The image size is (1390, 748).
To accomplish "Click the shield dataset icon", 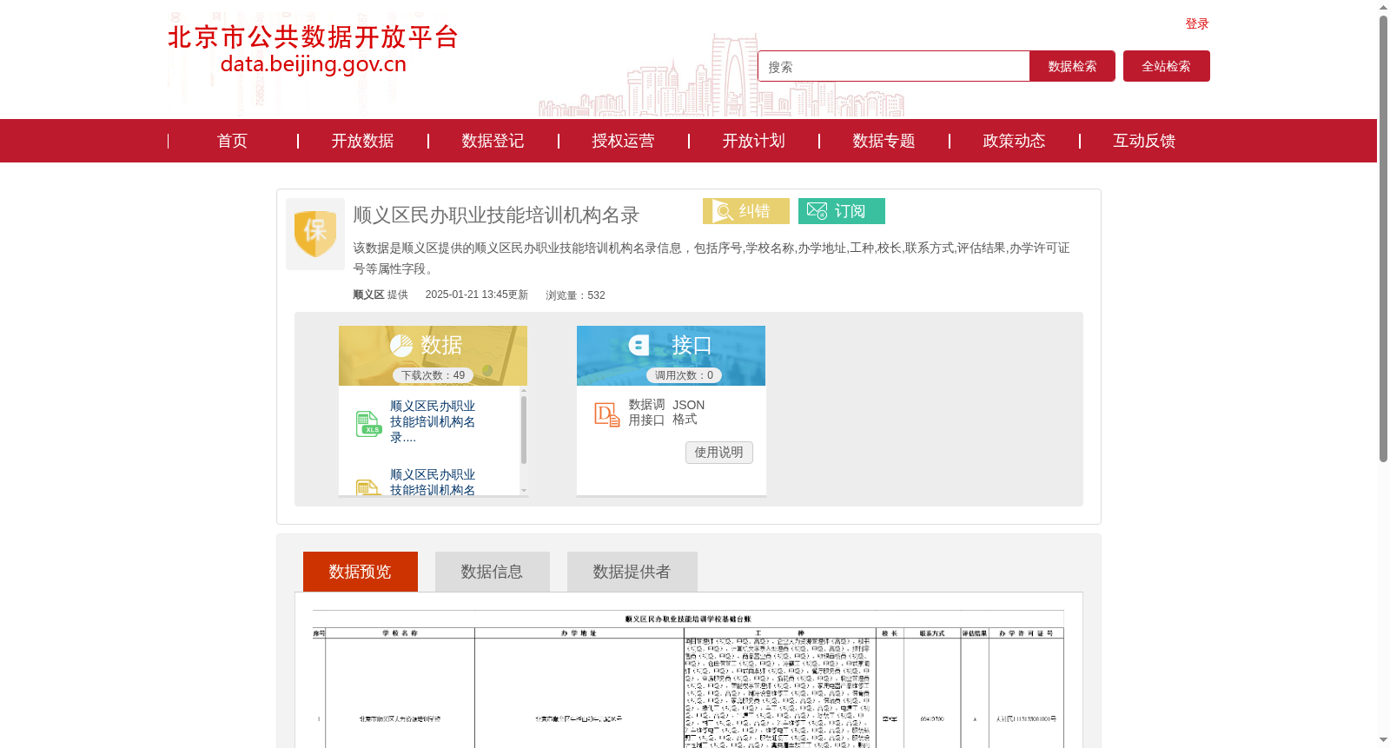I will [315, 234].
